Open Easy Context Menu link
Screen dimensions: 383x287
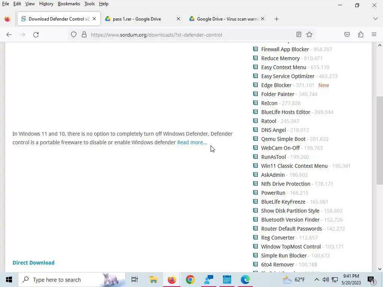pyautogui.click(x=284, y=67)
